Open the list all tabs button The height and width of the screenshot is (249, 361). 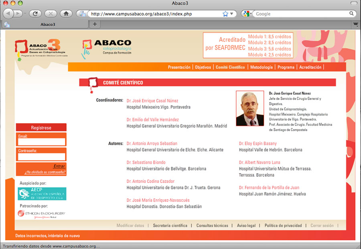pyautogui.click(x=356, y=24)
